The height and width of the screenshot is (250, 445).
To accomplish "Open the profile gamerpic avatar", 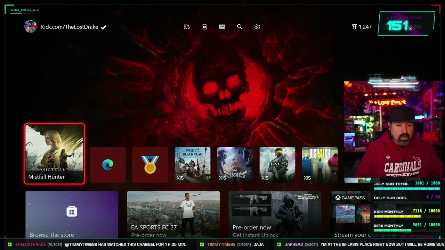I will [x=31, y=27].
